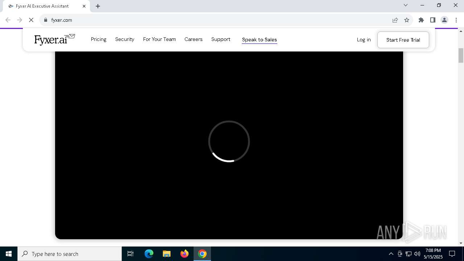Image resolution: width=464 pixels, height=261 pixels.
Task: View site information lock icon
Action: click(46, 20)
